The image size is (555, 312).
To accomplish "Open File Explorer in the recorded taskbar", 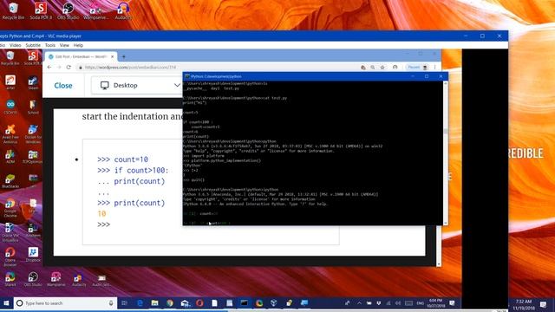I will pyautogui.click(x=154, y=303).
